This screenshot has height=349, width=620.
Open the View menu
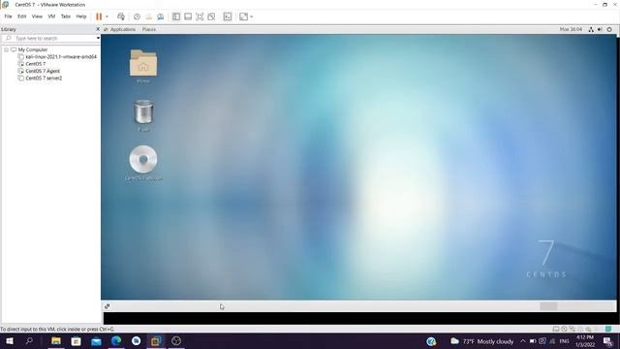(x=37, y=16)
